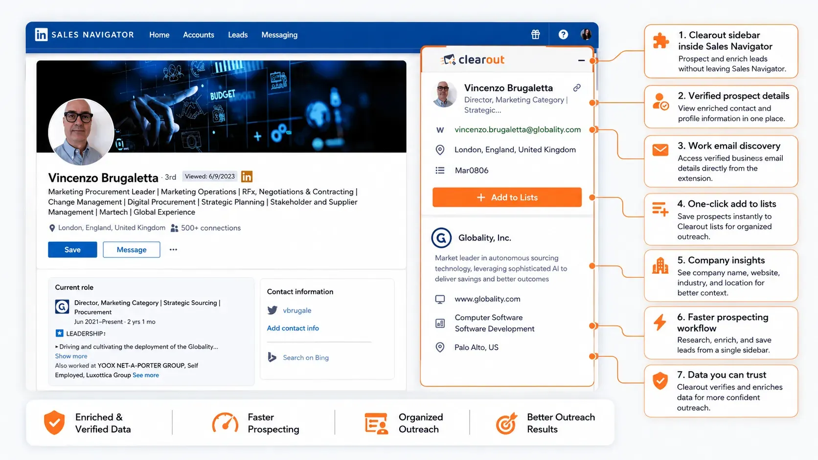Click the Twitter bird icon
The image size is (818, 460).
click(x=273, y=310)
